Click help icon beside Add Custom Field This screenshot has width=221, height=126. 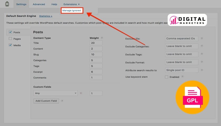tap(62, 101)
